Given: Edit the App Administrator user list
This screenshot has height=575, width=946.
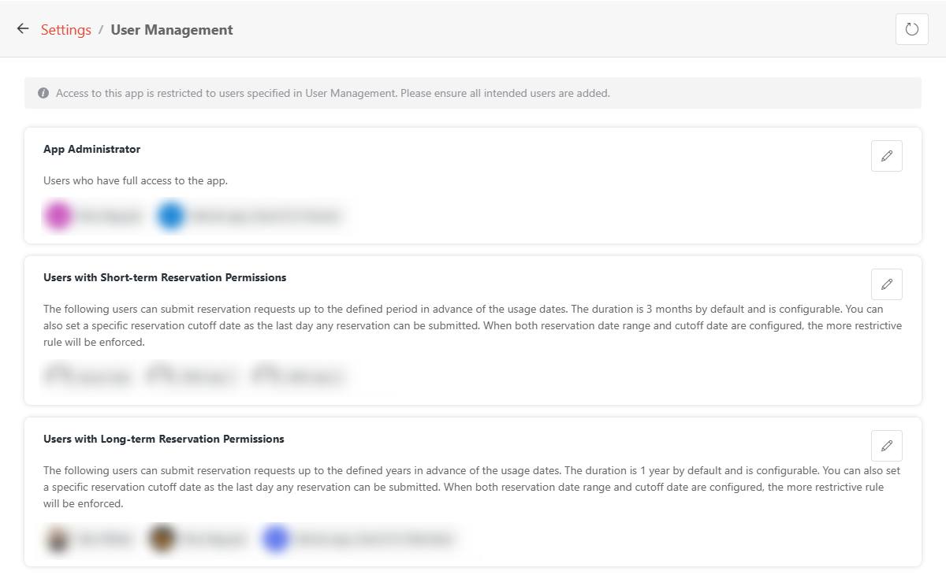Looking at the screenshot, I should pos(886,156).
